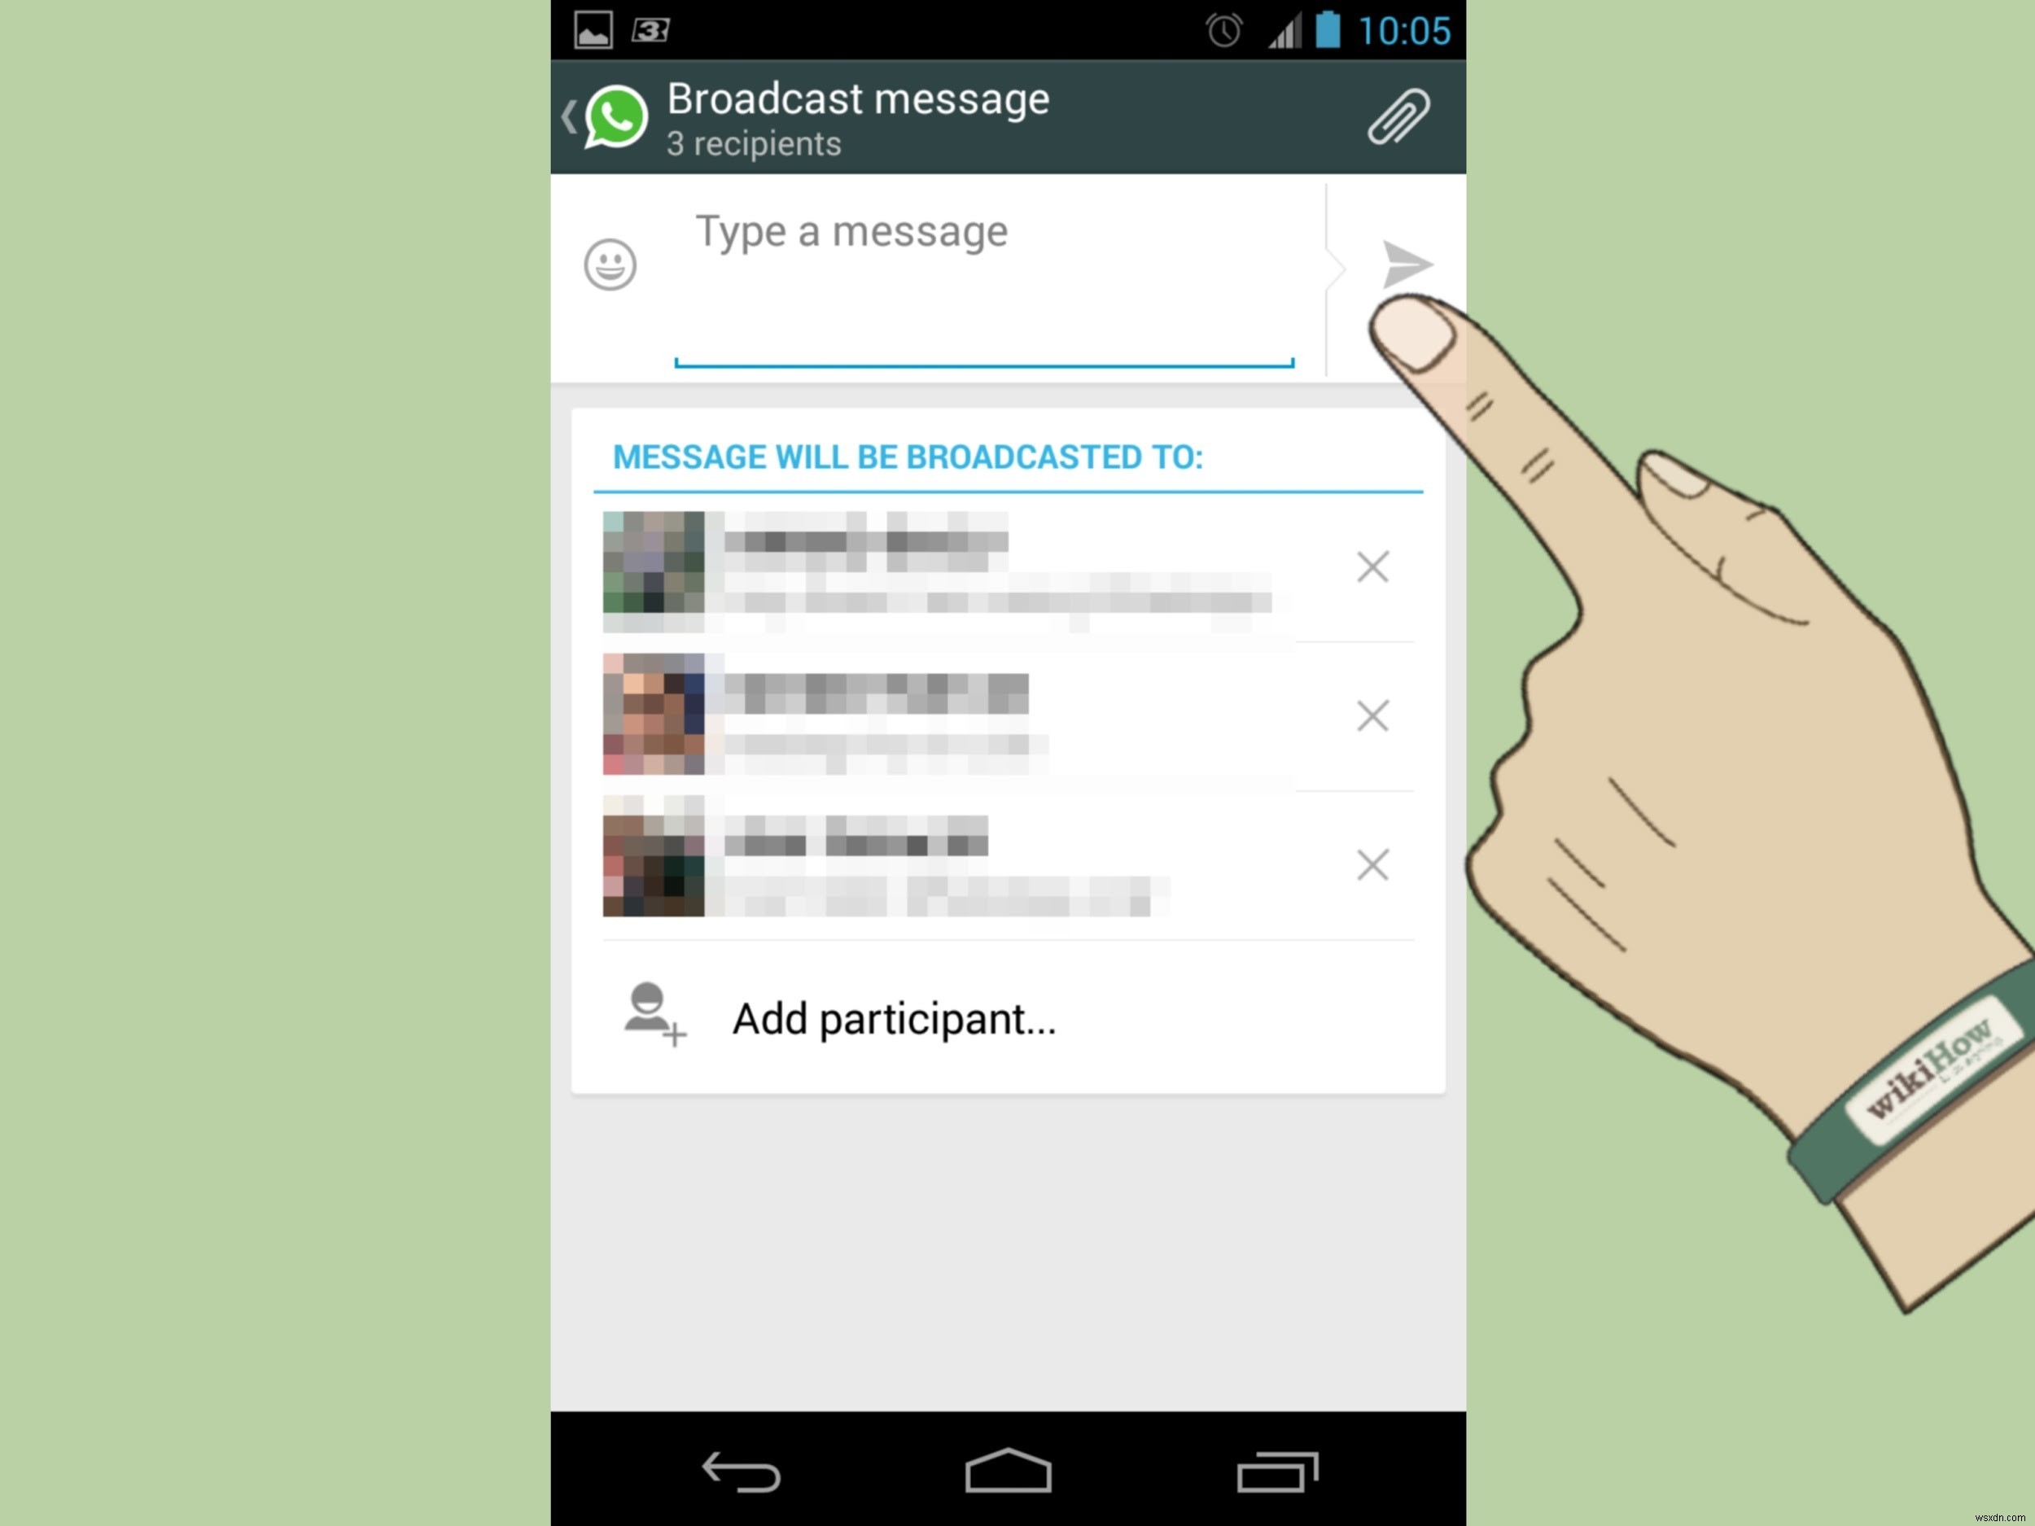Open the emoji picker

tap(609, 265)
